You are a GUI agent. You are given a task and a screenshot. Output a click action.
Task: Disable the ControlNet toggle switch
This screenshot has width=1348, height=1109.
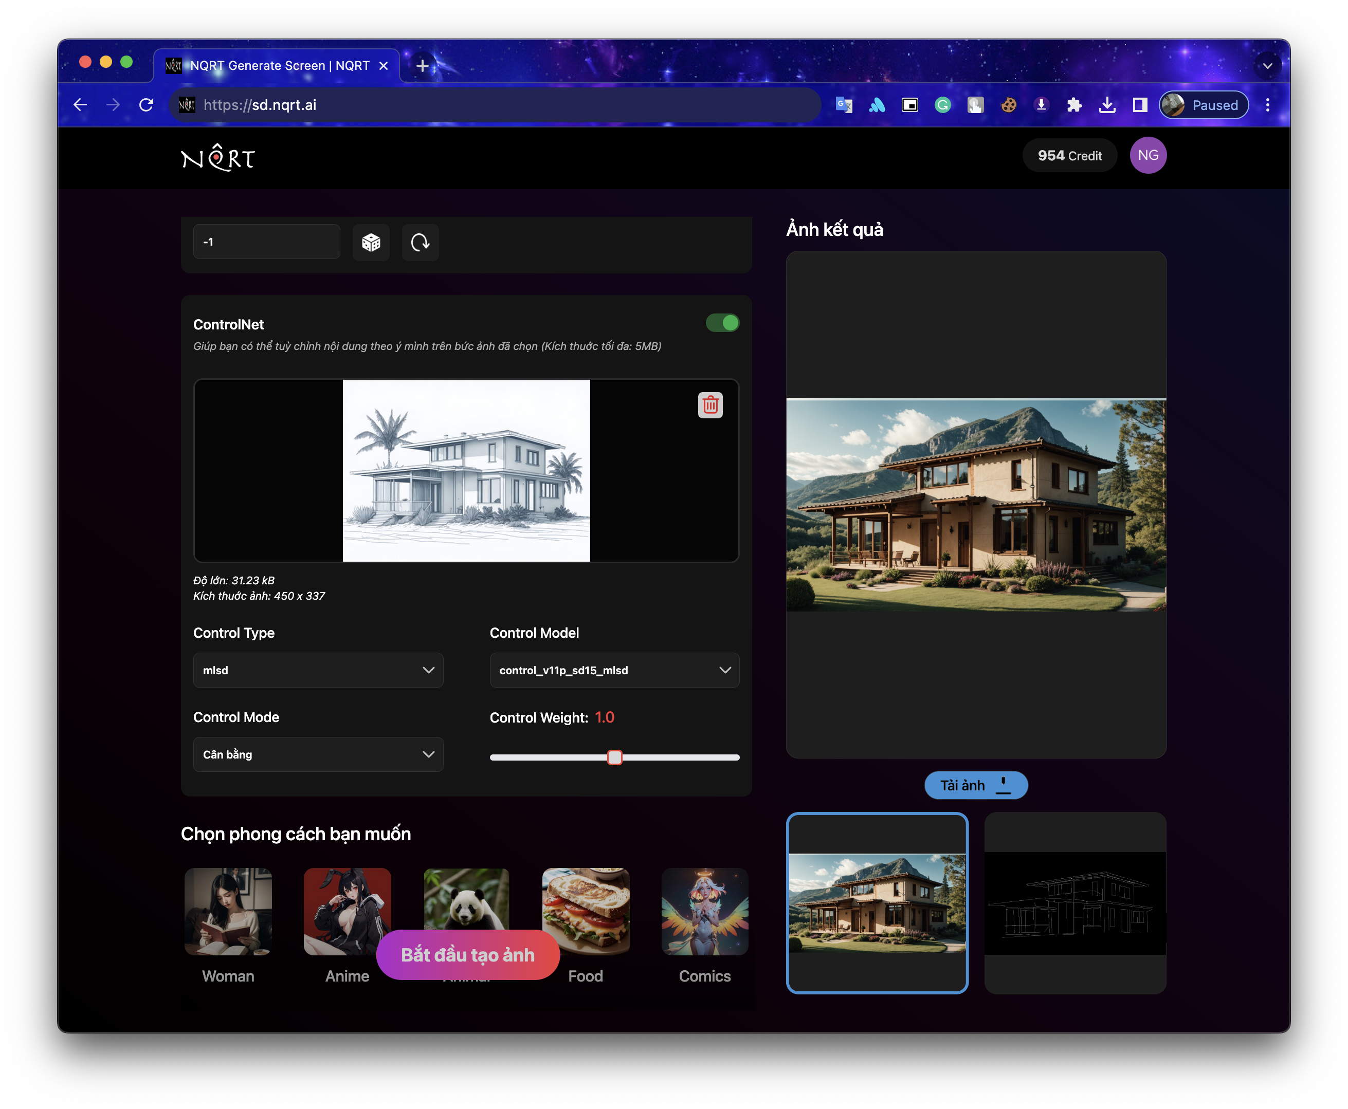[x=722, y=323]
